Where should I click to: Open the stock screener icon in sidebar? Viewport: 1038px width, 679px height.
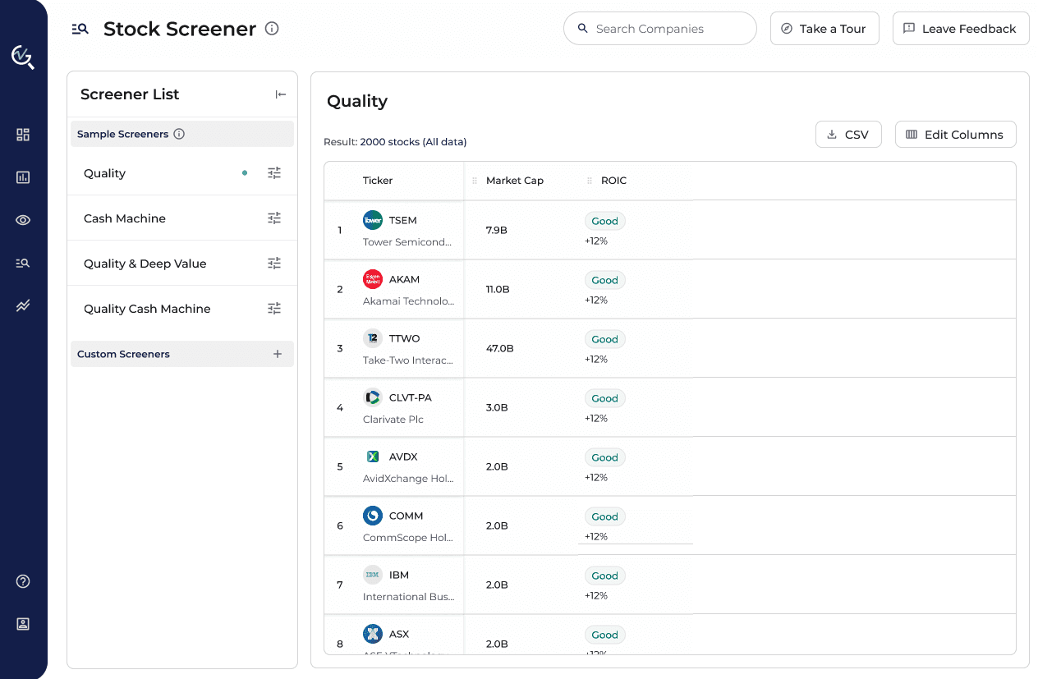[23, 263]
